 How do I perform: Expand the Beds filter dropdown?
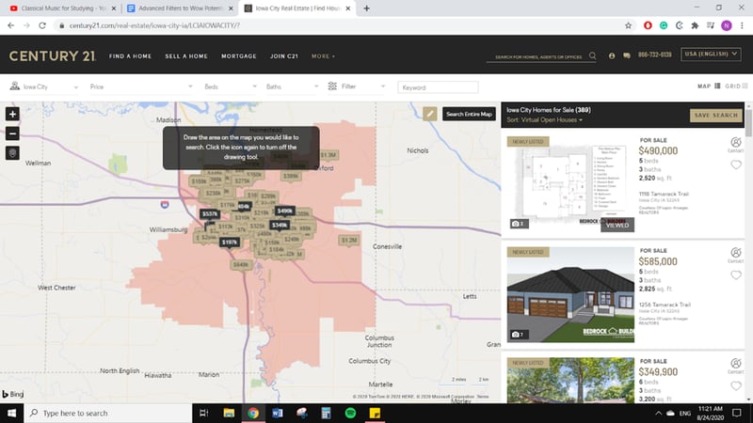point(231,86)
